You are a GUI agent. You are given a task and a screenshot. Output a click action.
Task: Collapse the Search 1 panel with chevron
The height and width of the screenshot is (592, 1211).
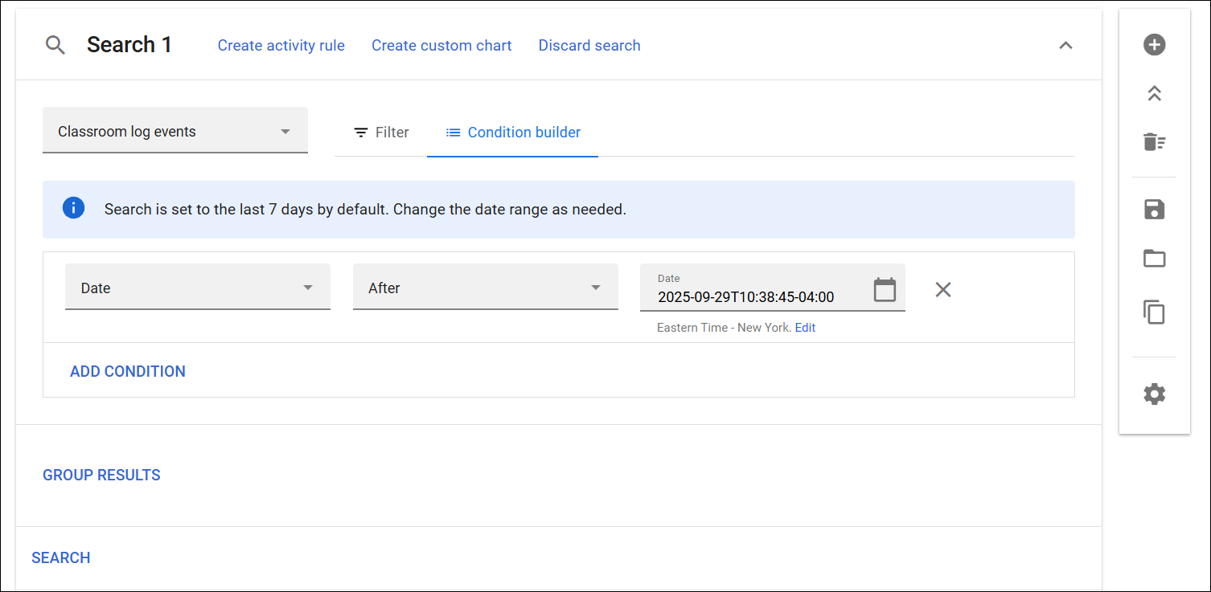1065,46
